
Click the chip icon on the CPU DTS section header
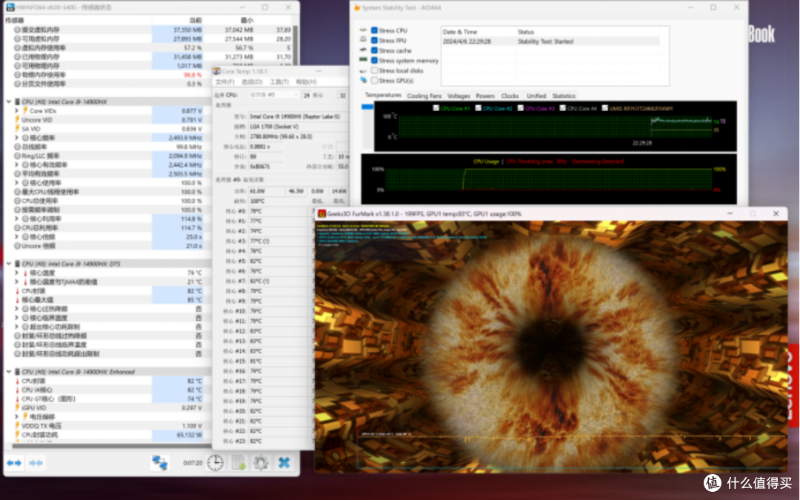pos(17,264)
